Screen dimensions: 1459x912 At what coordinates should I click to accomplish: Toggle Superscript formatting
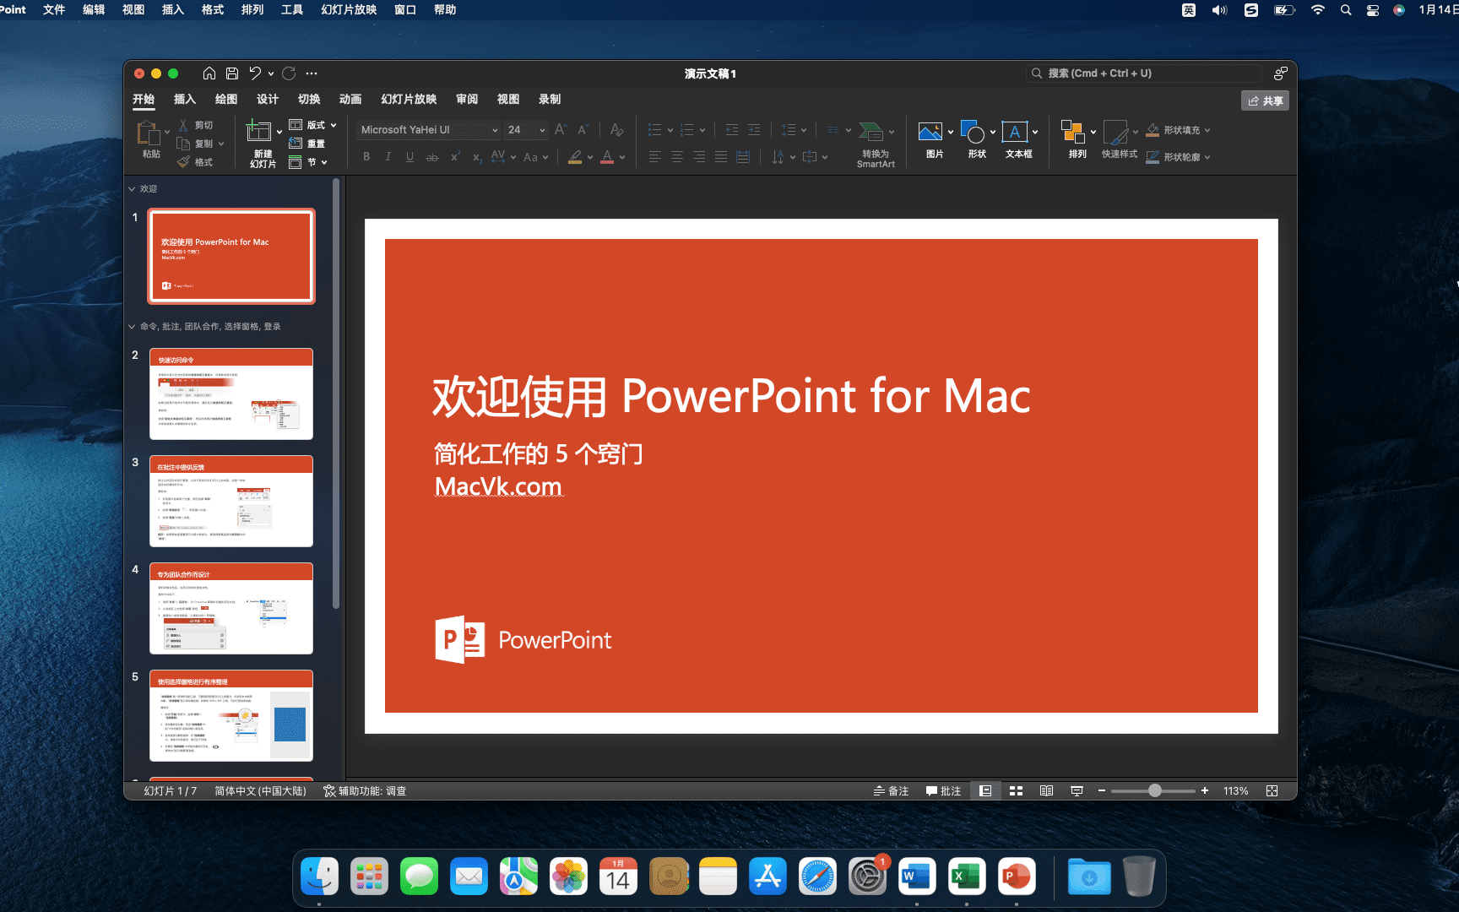pyautogui.click(x=455, y=156)
